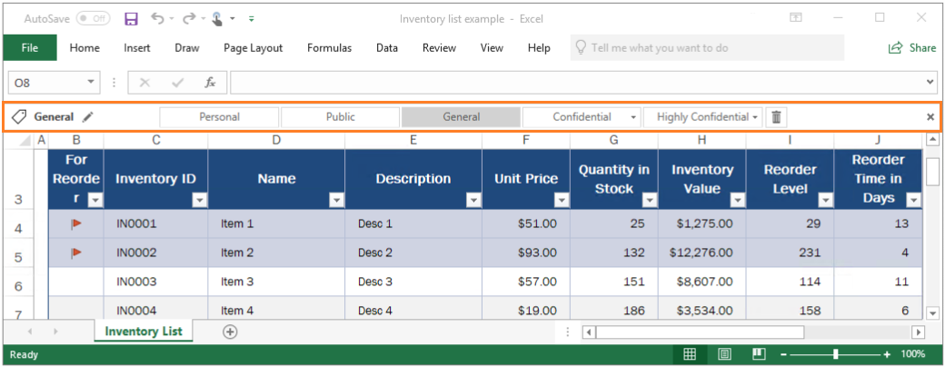This screenshot has height=367, width=945.
Task: Click the Insert Function fx icon
Action: pyautogui.click(x=210, y=83)
